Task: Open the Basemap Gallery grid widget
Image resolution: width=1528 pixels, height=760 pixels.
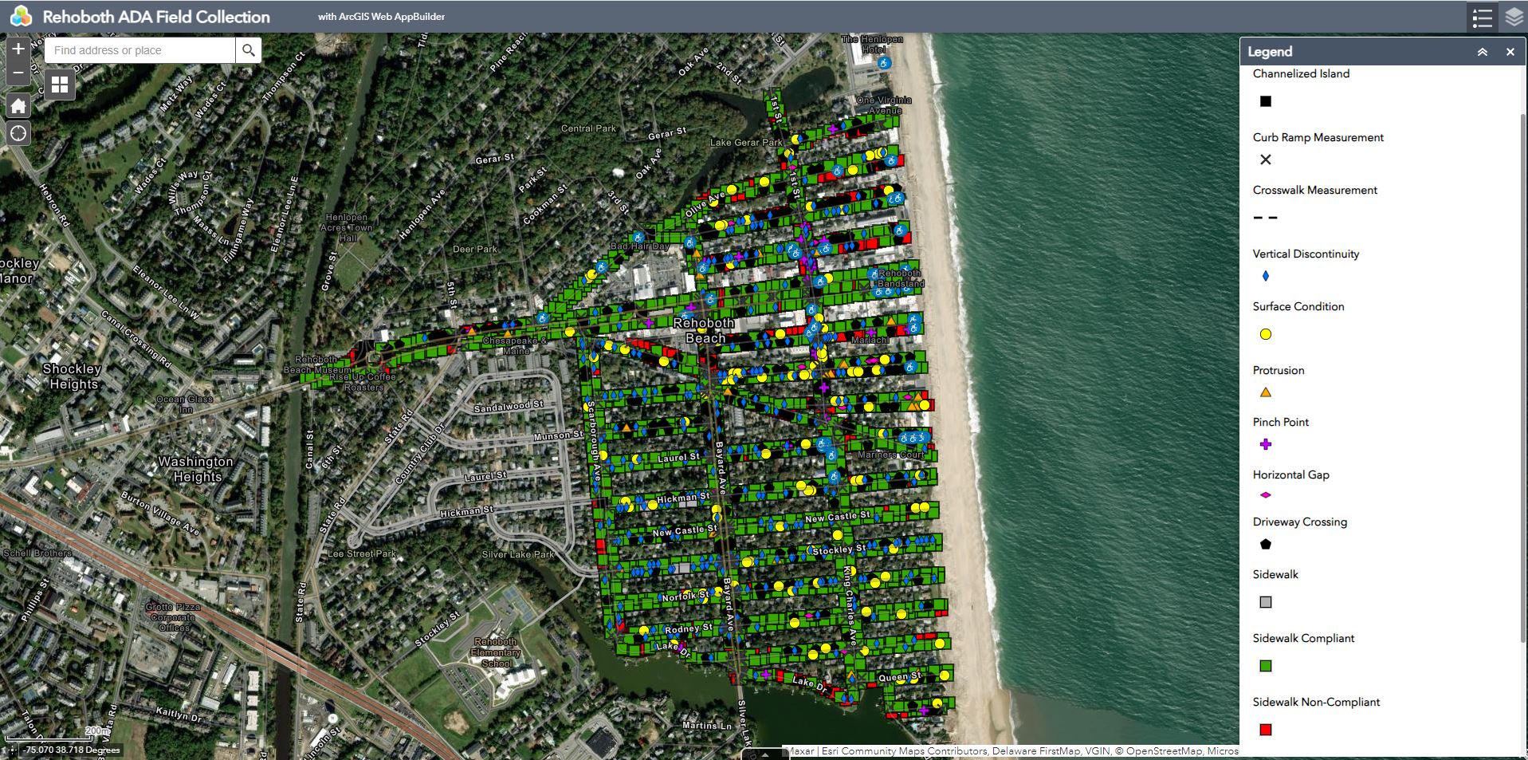Action: click(60, 85)
